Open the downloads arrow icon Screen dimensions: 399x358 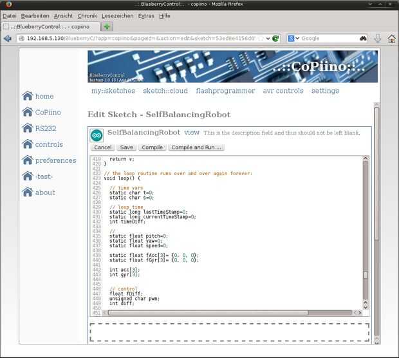[x=378, y=39]
